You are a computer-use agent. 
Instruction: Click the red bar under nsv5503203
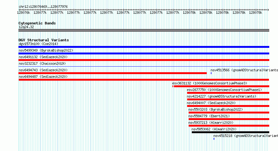(x=229, y=113)
